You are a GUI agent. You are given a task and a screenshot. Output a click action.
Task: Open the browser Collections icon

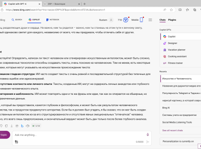pos(195,10)
